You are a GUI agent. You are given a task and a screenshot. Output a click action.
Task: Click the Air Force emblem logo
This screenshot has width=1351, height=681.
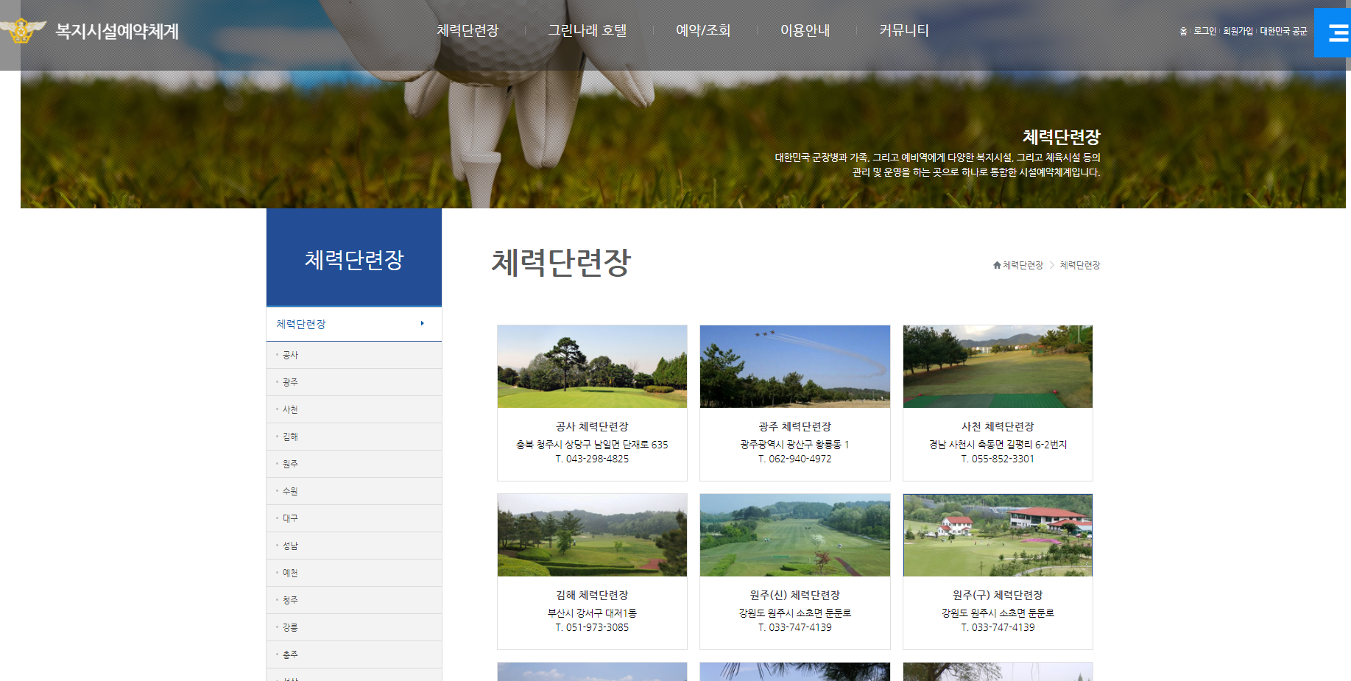[22, 31]
